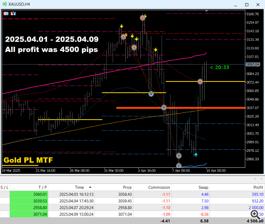This screenshot has width=265, height=224.
Task: Sort by the Profit column header
Action: point(237,187)
